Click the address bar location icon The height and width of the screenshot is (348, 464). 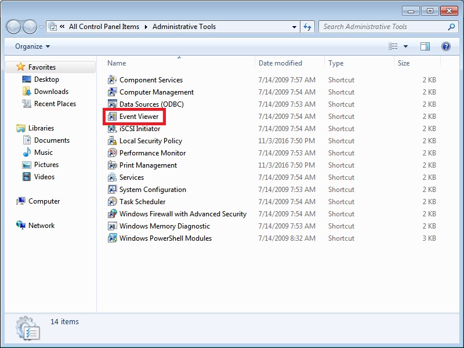pyautogui.click(x=52, y=27)
